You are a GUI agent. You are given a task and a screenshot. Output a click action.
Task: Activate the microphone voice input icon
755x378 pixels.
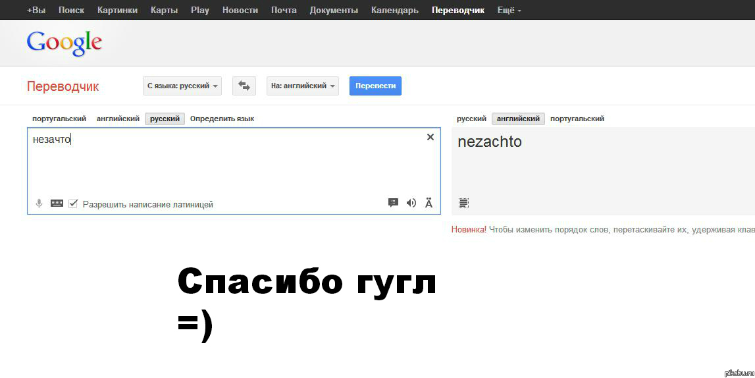coord(39,203)
